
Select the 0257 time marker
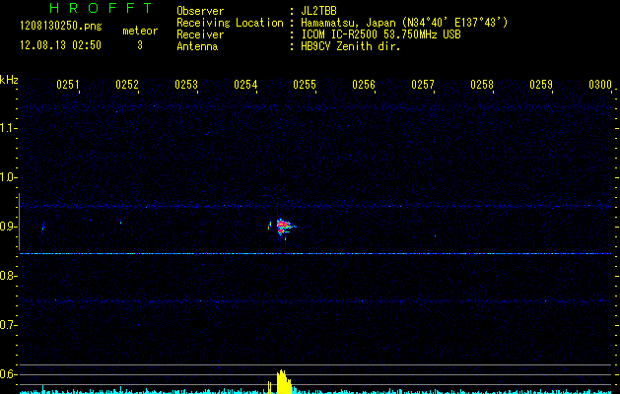(423, 86)
